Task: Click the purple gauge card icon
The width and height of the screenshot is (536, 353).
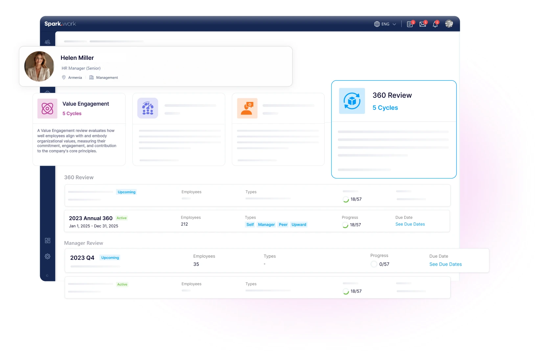Action: 148,108
